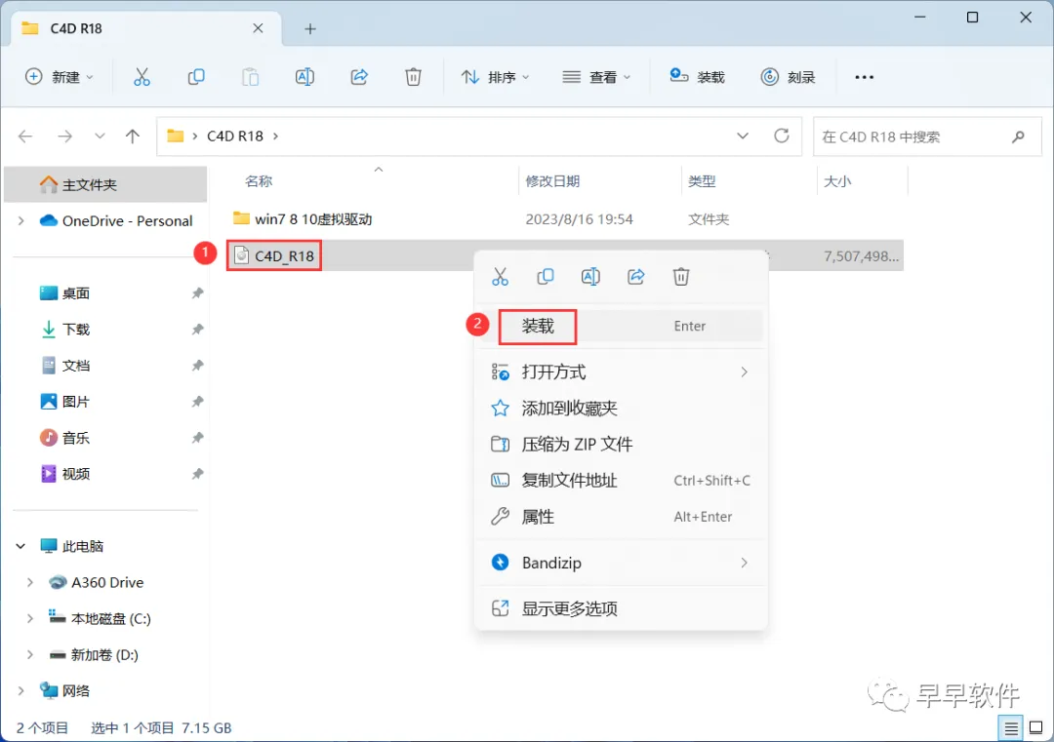Select 复制文件地址 menu entry
The width and height of the screenshot is (1054, 742).
621,481
